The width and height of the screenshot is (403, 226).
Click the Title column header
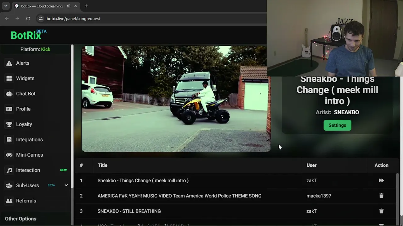[102, 165]
